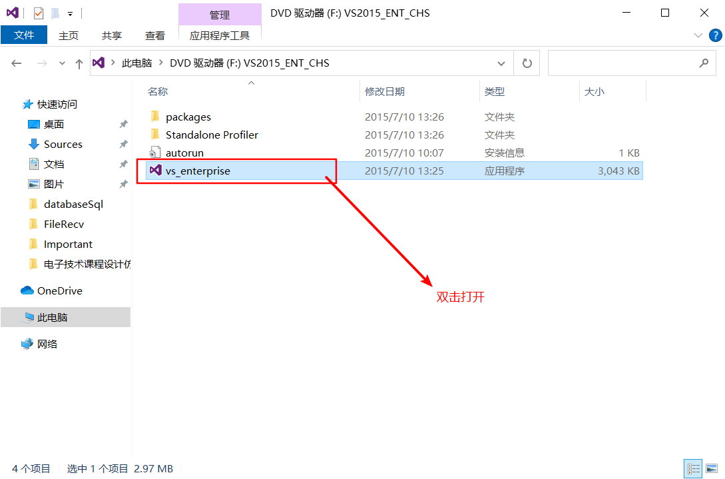Click the search magnifier icon
This screenshot has height=479, width=725.
pos(704,63)
